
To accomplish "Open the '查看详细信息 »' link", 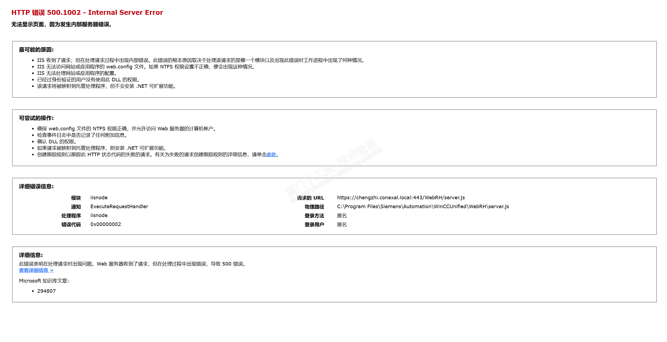I will 36,270.
